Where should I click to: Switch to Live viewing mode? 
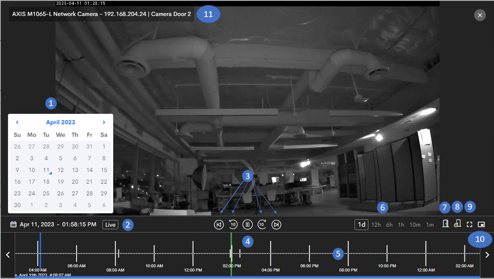point(110,225)
